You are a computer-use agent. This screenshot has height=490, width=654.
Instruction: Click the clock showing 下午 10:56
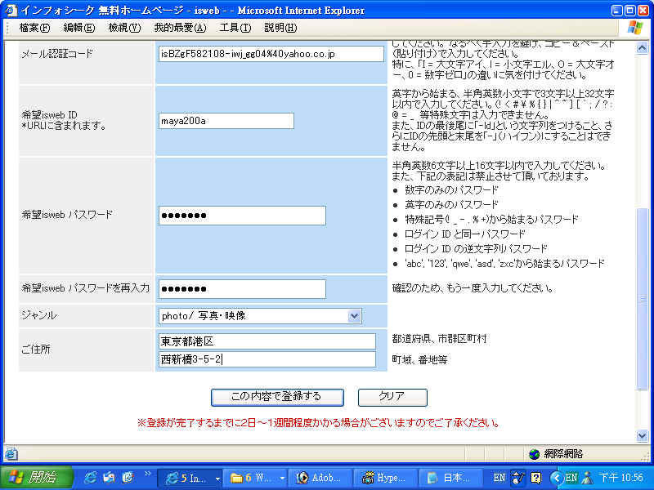pyautogui.click(x=621, y=478)
